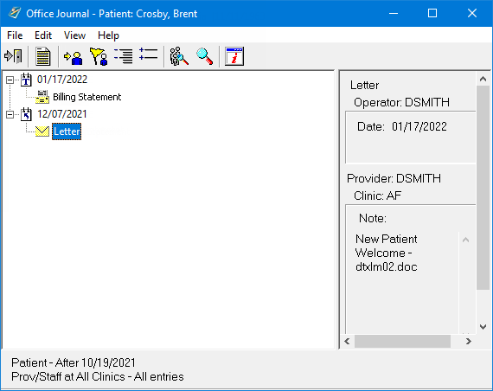Click the horizontal scrollbar right arrow
Screen dimensions: 493x391
pos(469,342)
